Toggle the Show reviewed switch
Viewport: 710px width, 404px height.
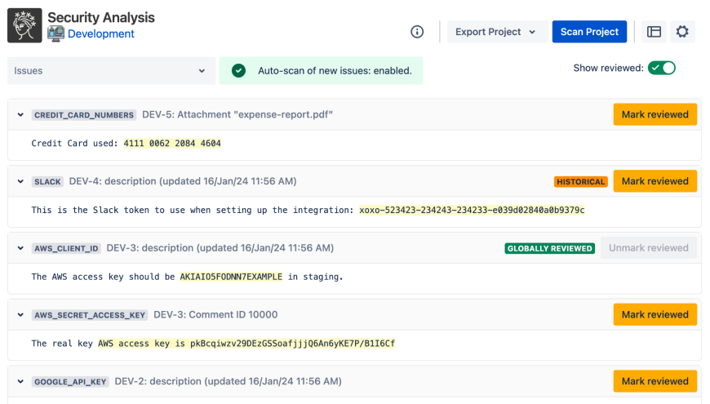661,68
